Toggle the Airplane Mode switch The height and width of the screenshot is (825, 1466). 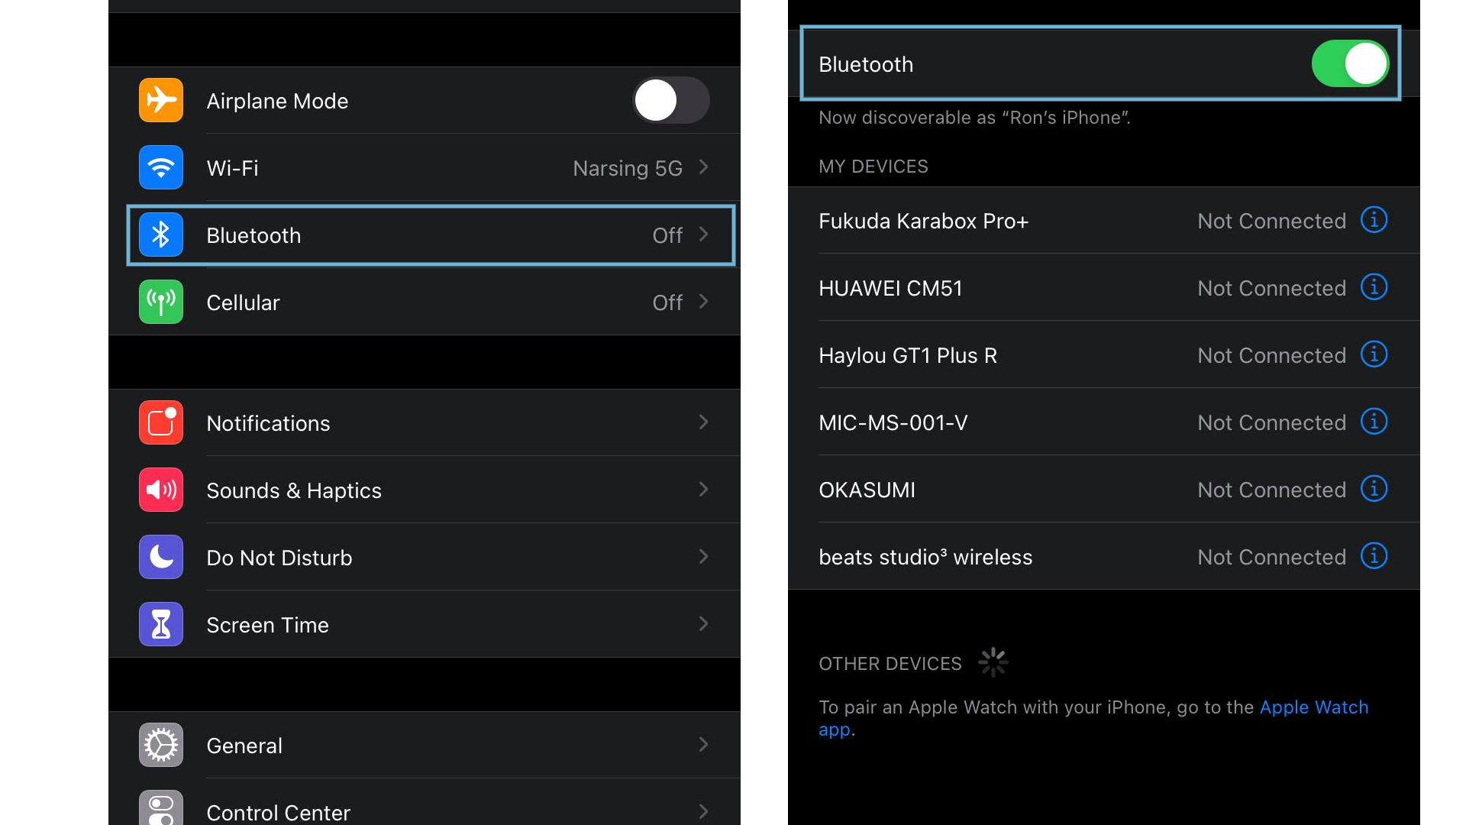pyautogui.click(x=671, y=100)
